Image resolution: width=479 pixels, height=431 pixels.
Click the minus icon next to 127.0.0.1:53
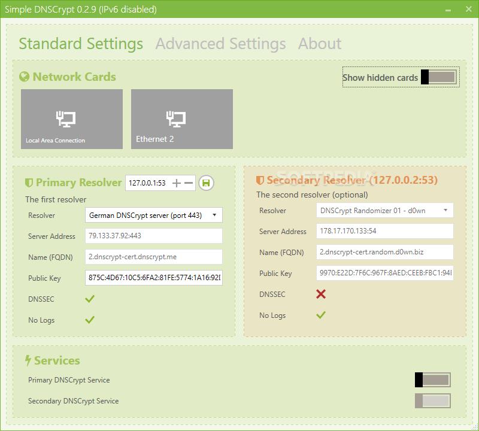click(x=189, y=183)
